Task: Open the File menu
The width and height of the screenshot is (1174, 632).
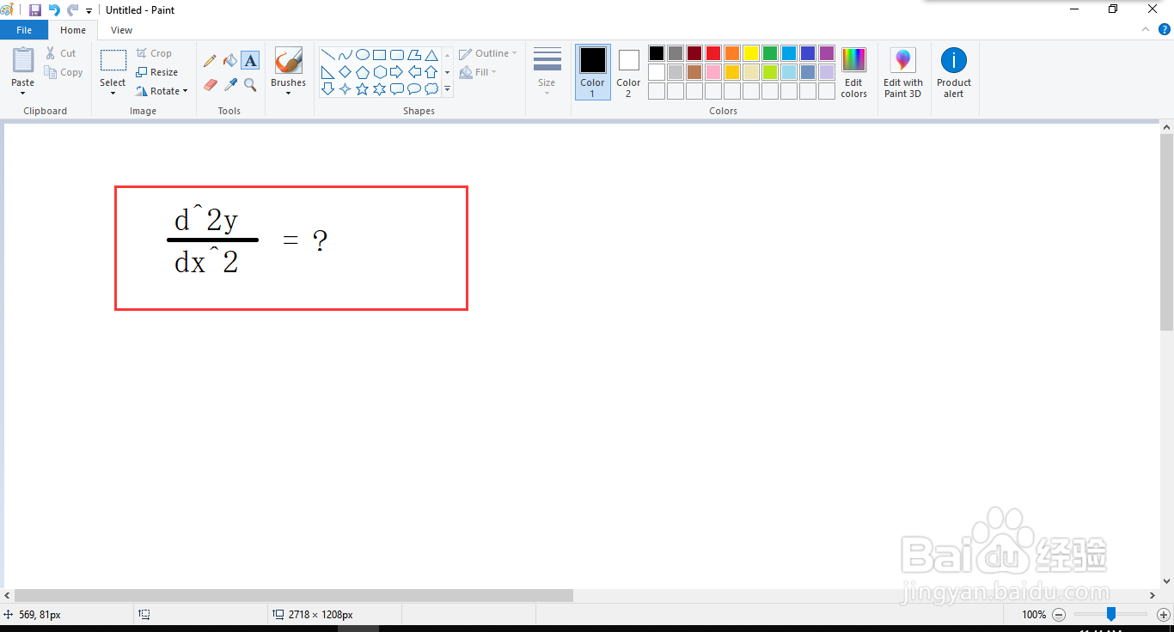Action: (24, 30)
